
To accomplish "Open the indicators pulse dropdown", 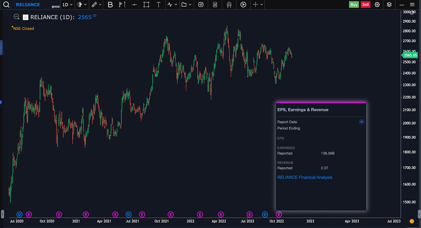I will pos(172,4).
